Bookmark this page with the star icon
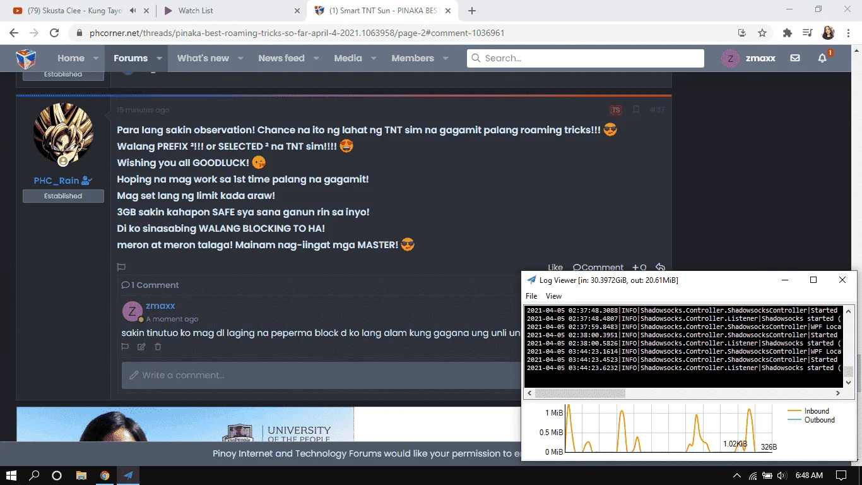 (x=762, y=33)
